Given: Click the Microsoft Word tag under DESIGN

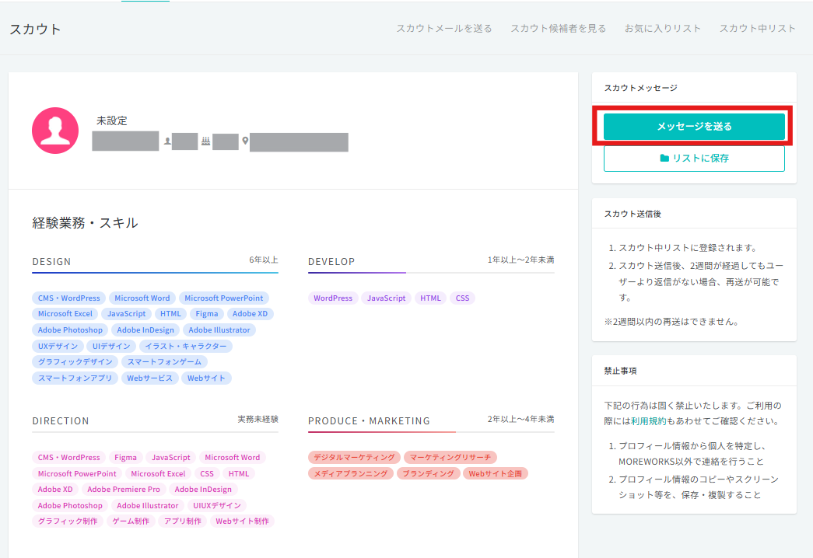Looking at the screenshot, I should pyautogui.click(x=142, y=298).
